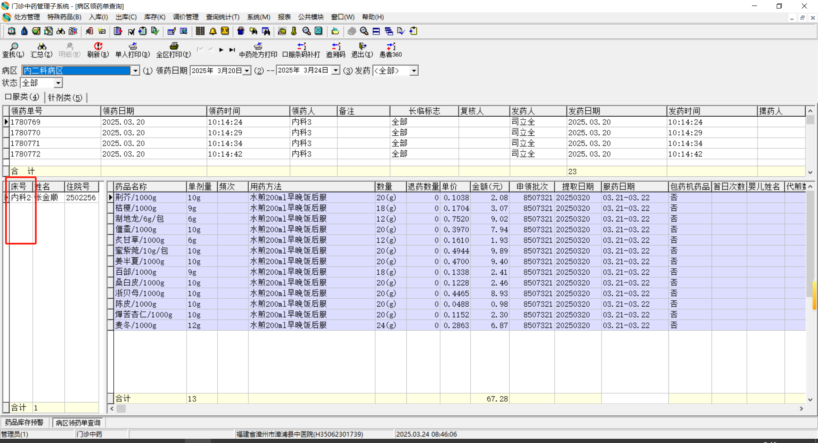Image resolution: width=818 pixels, height=443 pixels.
Task: Expand the 病区 ward dropdown
Action: (135, 71)
